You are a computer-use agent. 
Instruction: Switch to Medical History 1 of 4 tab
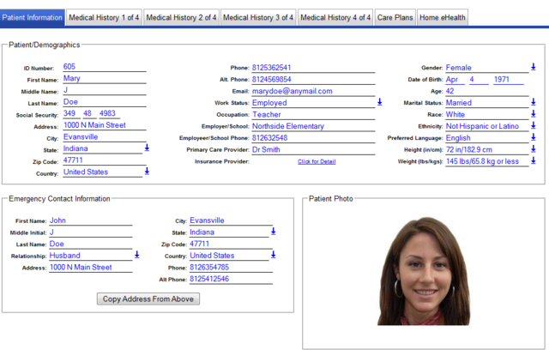104,17
